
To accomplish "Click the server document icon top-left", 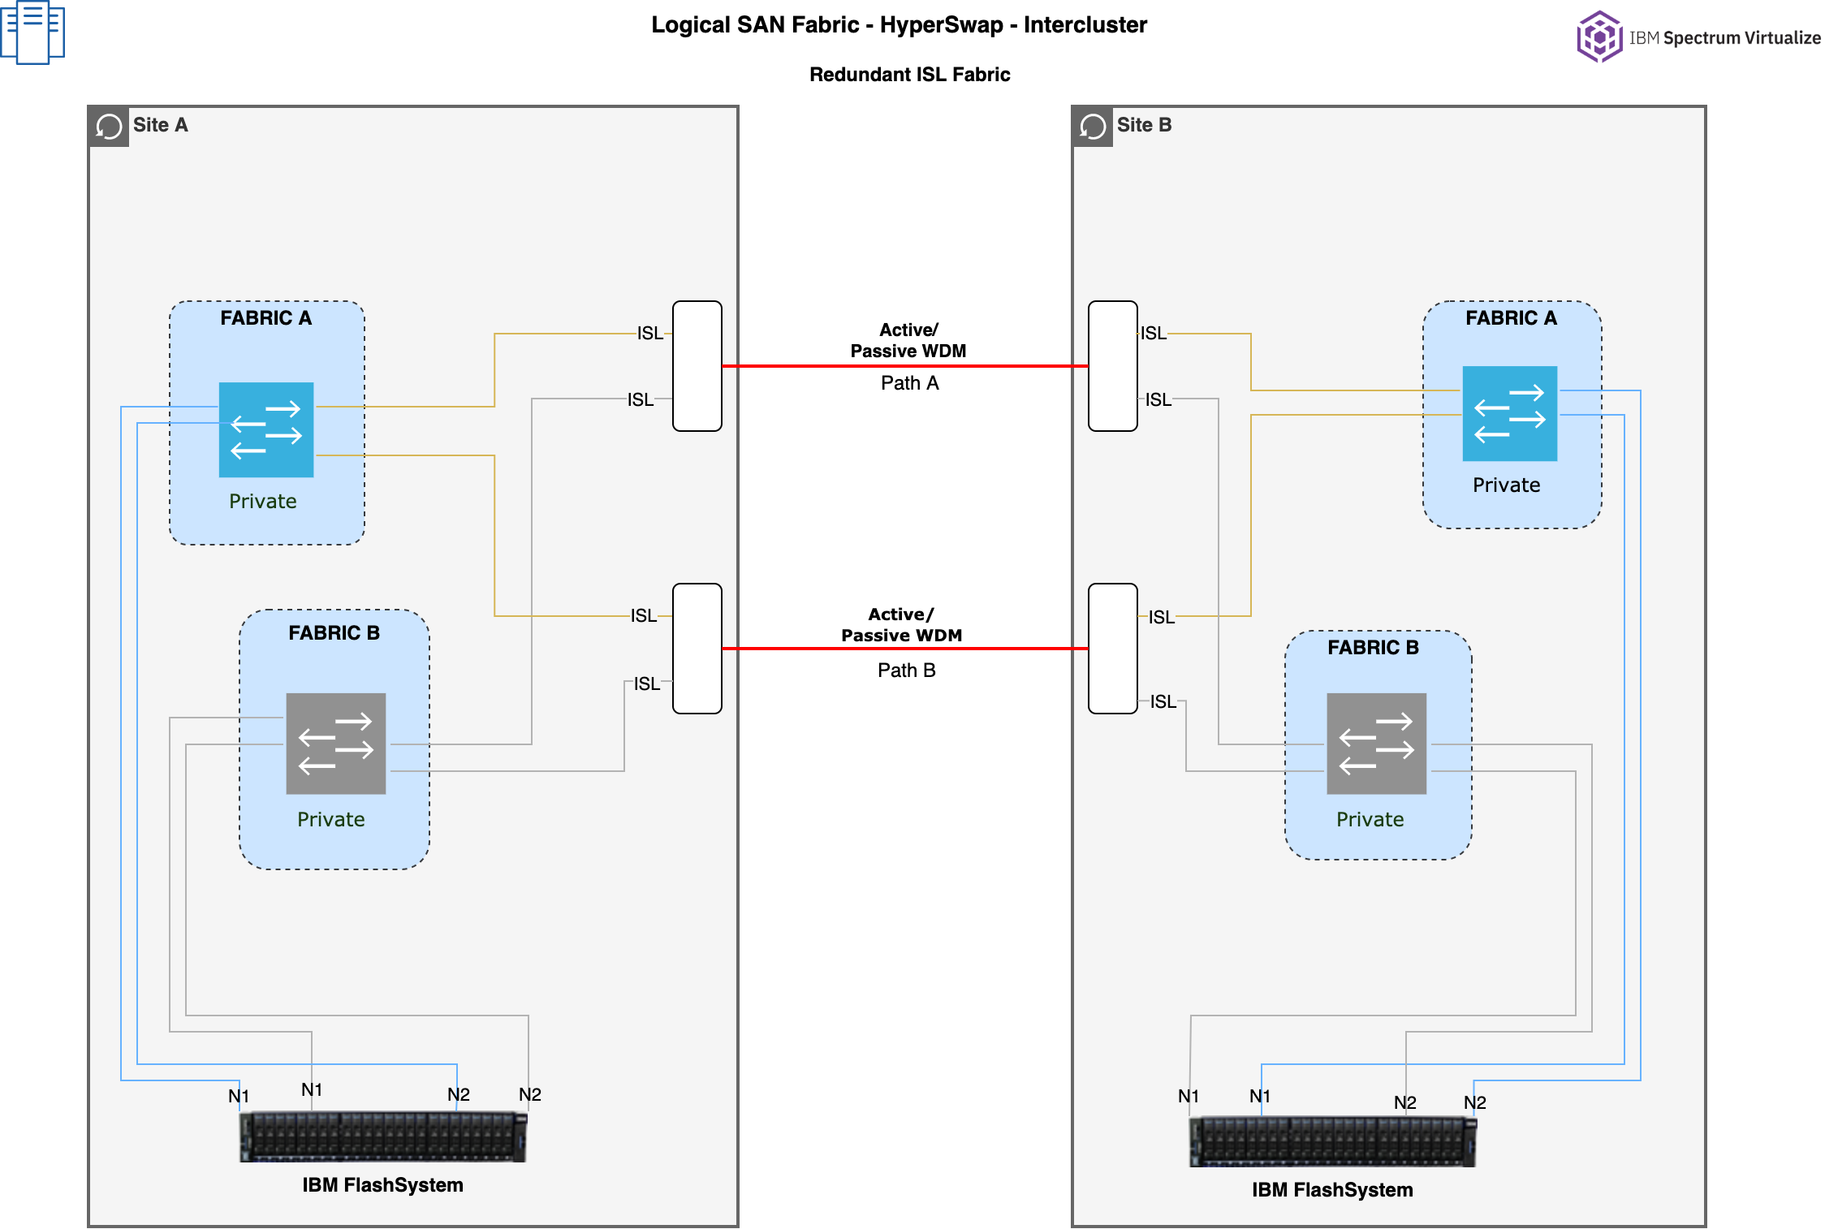I will tap(32, 31).
